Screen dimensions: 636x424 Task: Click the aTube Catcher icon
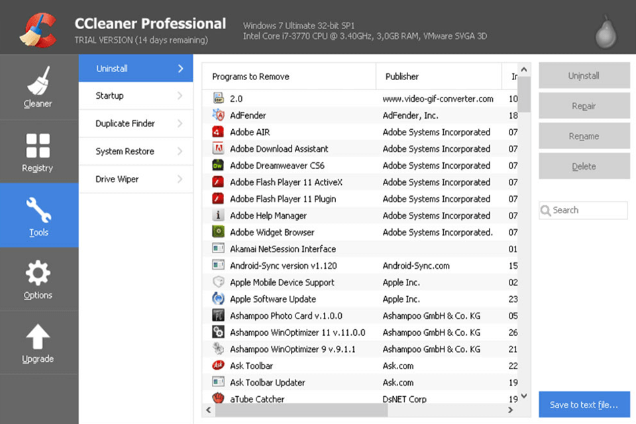click(x=219, y=399)
